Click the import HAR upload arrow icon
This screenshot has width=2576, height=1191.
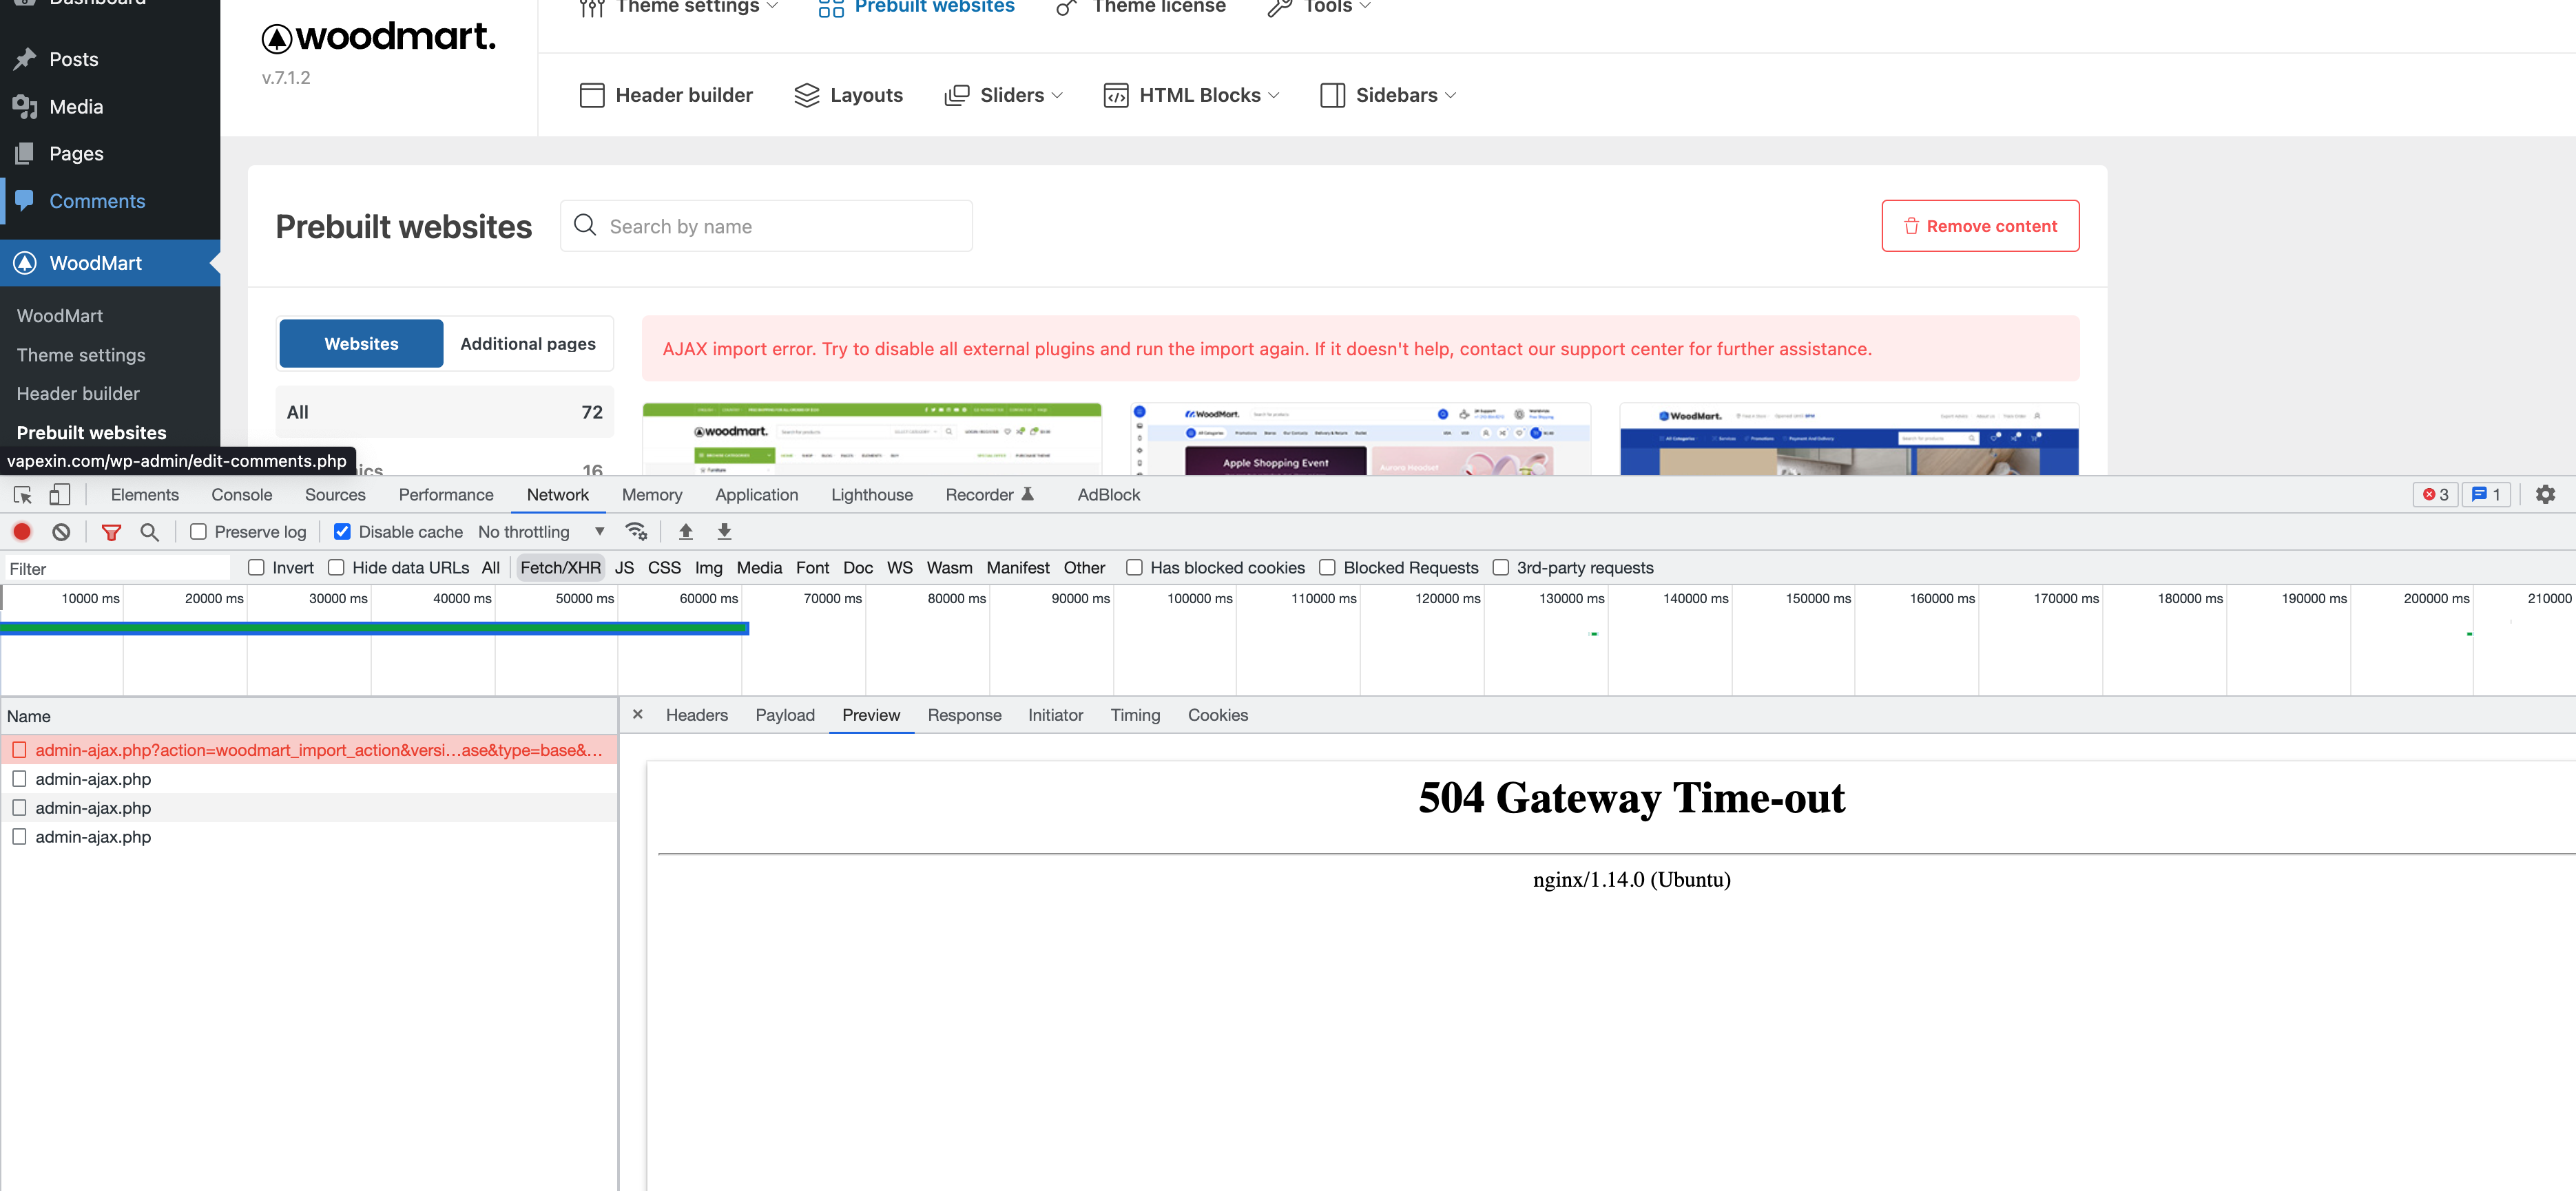686,531
